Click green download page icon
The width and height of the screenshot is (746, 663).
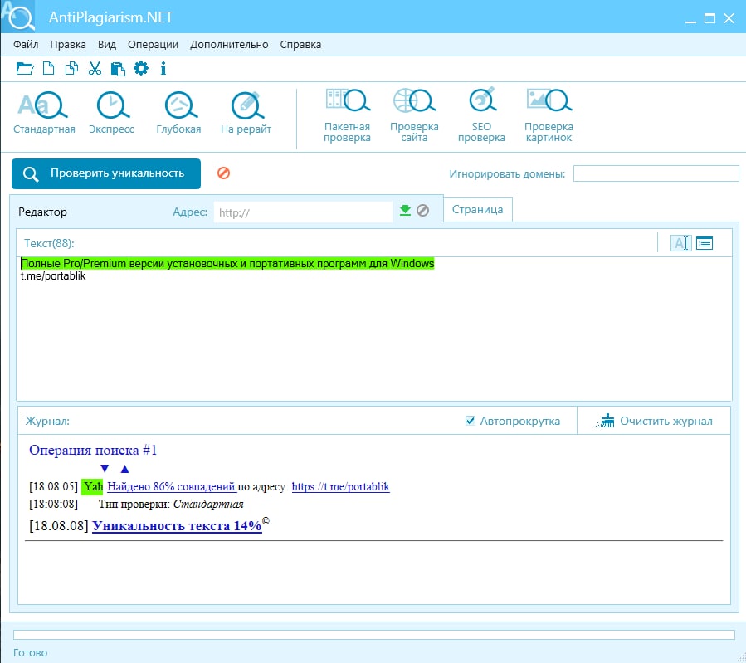(405, 210)
